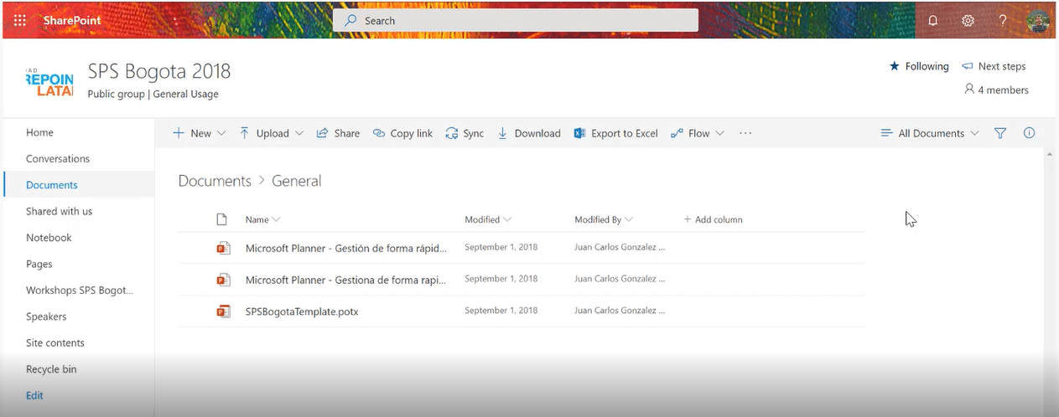Open the All Documents view dropdown

[930, 133]
